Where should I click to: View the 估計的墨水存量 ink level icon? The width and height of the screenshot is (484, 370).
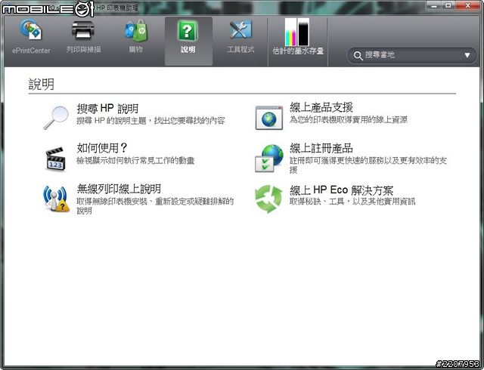[297, 32]
